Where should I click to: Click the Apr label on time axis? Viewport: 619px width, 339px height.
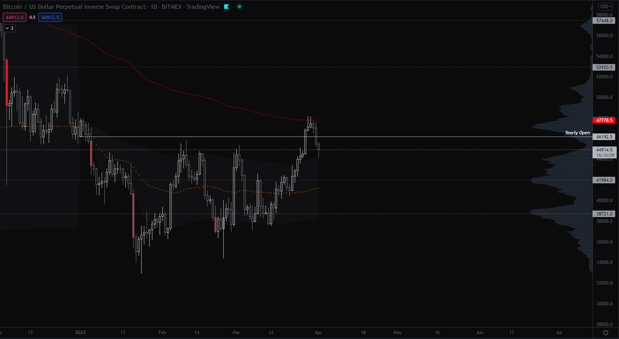[318, 333]
